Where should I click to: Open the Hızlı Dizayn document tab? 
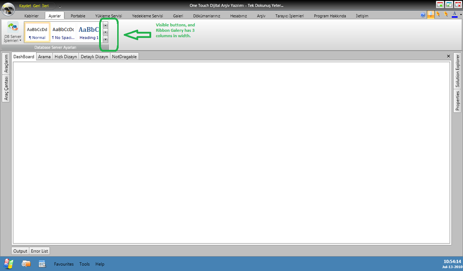[x=65, y=57]
